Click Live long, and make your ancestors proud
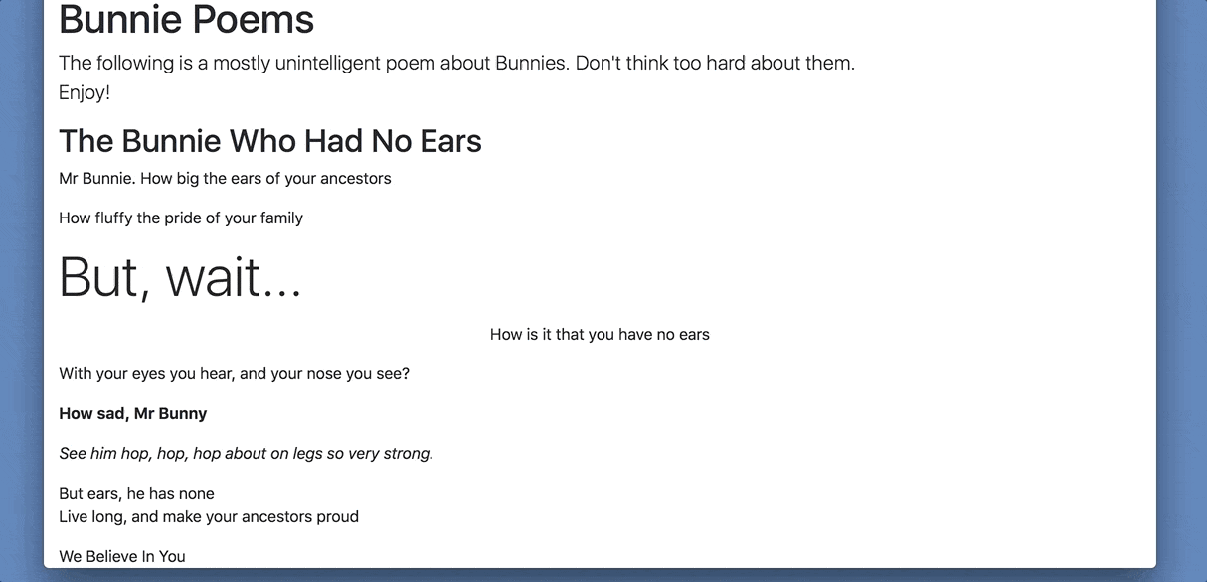This screenshot has height=582, width=1207. click(x=209, y=517)
